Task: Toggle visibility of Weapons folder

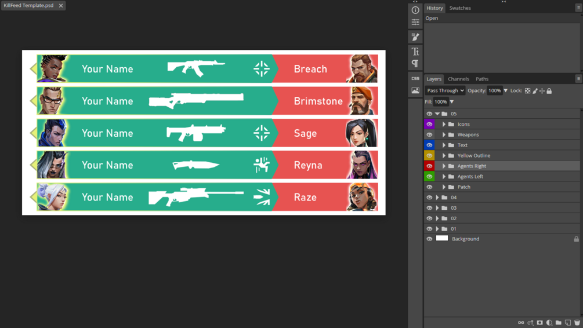Action: (429, 134)
